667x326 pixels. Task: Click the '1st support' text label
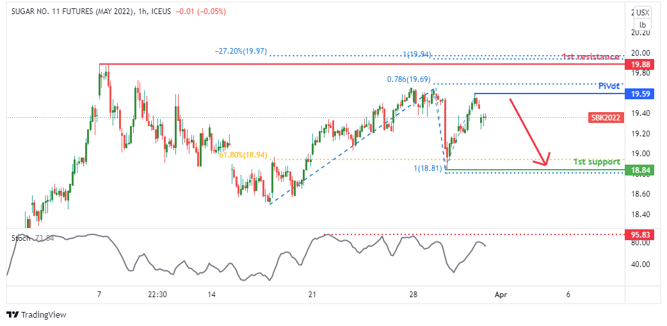pos(597,162)
